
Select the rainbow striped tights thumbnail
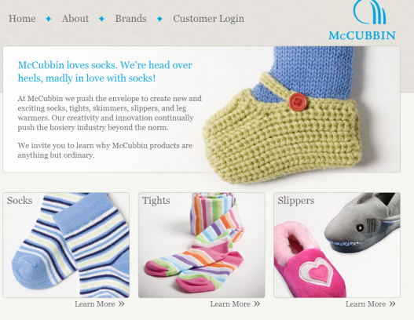click(x=201, y=245)
